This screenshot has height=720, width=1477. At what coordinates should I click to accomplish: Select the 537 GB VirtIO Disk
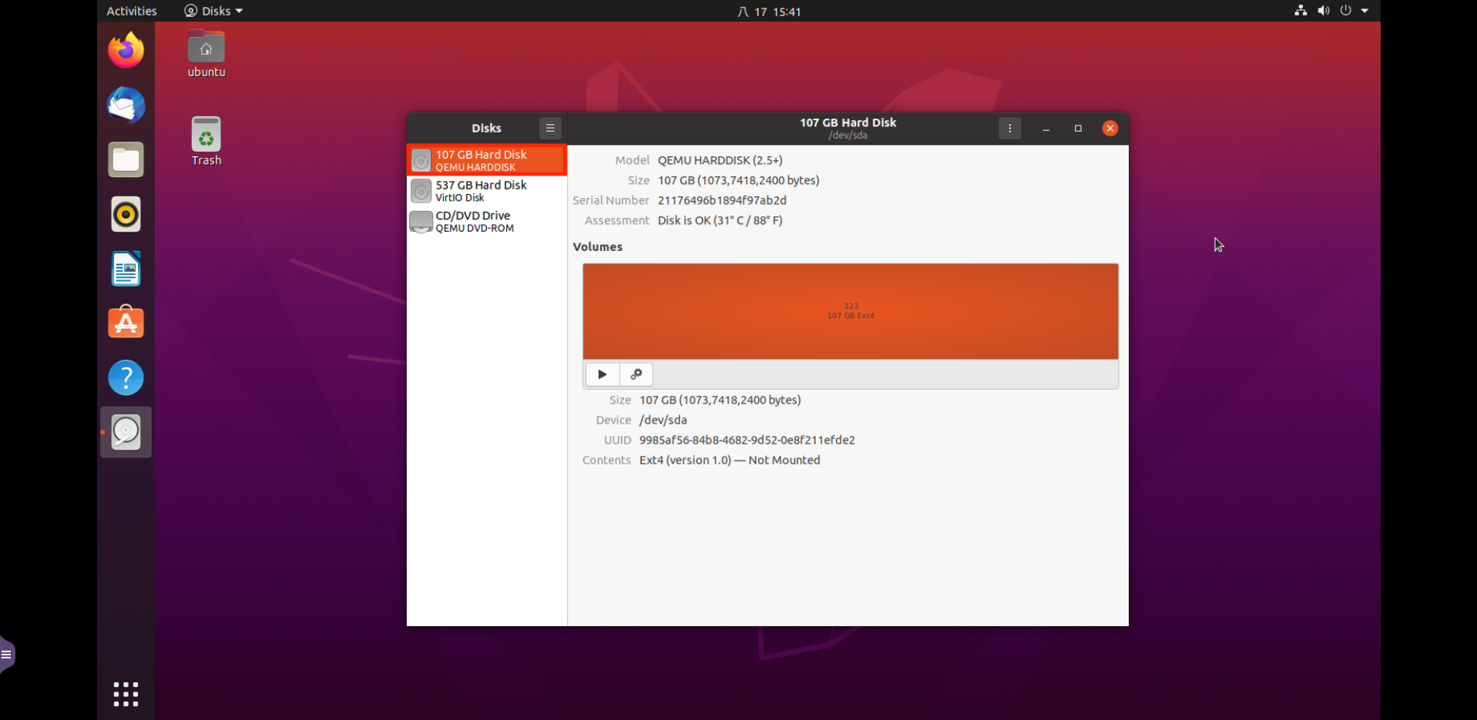487,191
